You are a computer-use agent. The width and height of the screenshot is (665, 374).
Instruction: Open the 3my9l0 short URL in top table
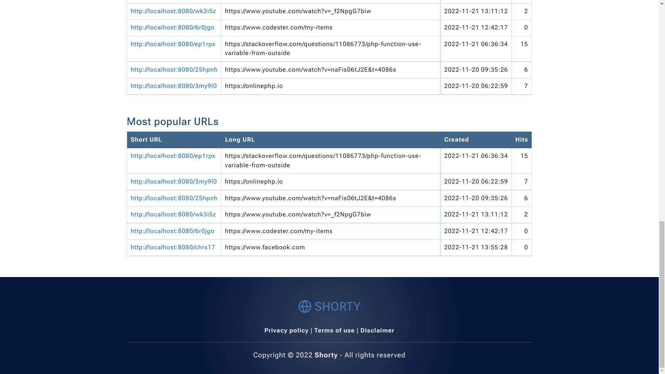click(174, 86)
